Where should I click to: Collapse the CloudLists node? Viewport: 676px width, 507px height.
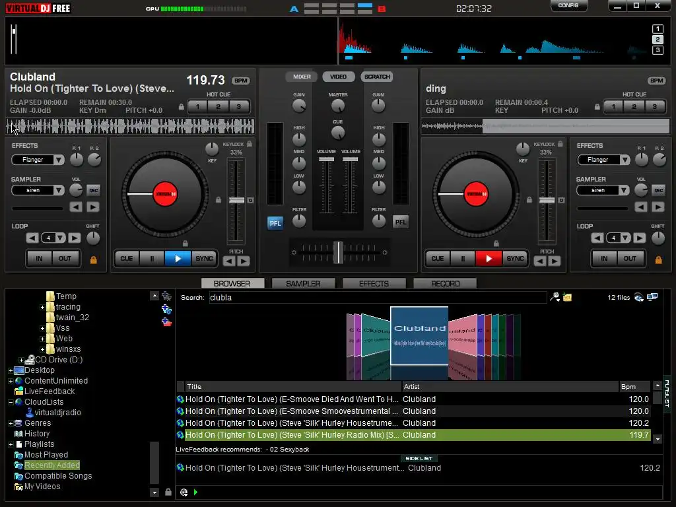click(x=11, y=402)
